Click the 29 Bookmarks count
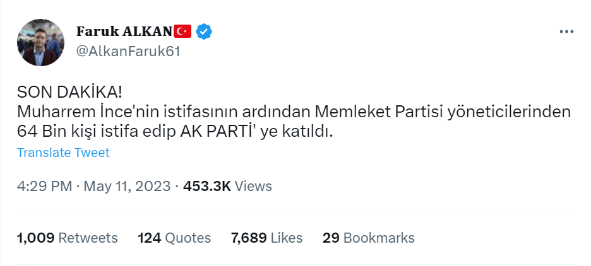The width and height of the screenshot is (591, 266). coord(369,238)
